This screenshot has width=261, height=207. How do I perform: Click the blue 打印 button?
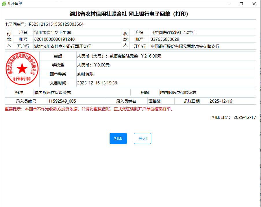tap(118, 138)
